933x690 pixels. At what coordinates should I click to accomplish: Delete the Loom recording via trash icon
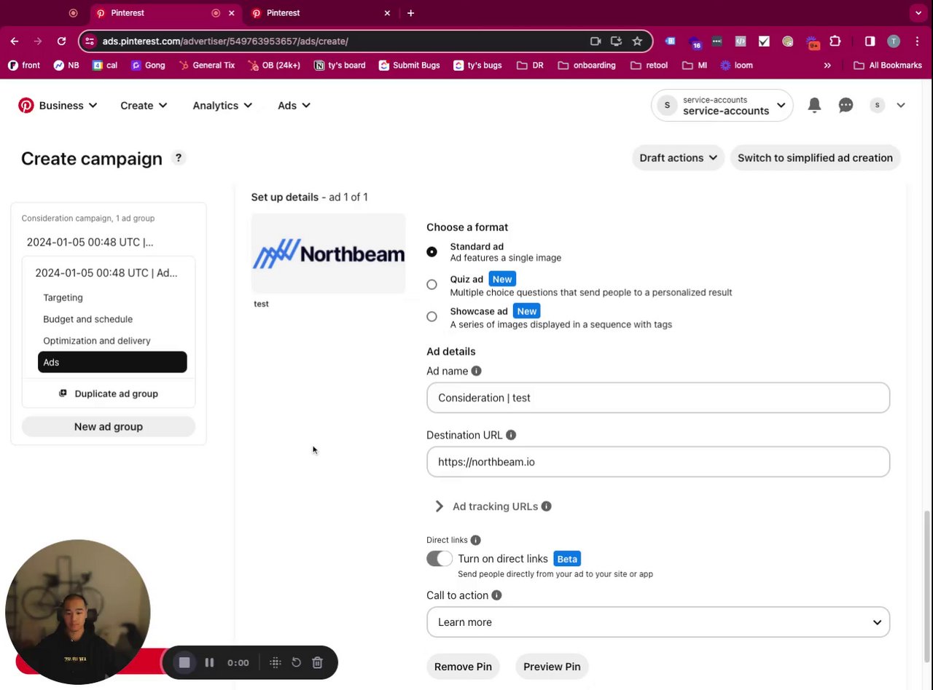(317, 662)
